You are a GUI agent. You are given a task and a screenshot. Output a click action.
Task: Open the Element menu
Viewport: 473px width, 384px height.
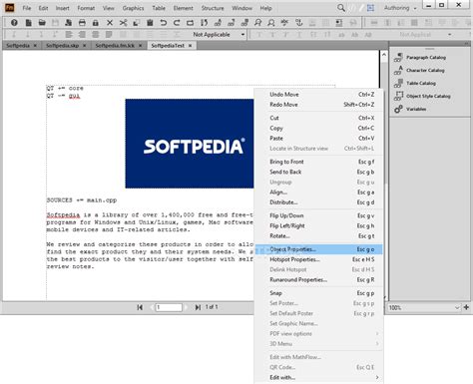183,8
